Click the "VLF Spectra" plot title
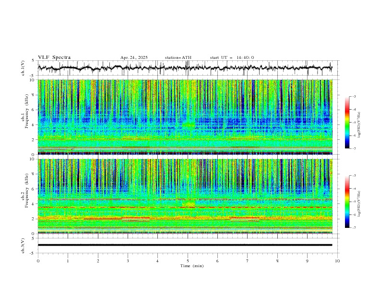 click(54, 57)
